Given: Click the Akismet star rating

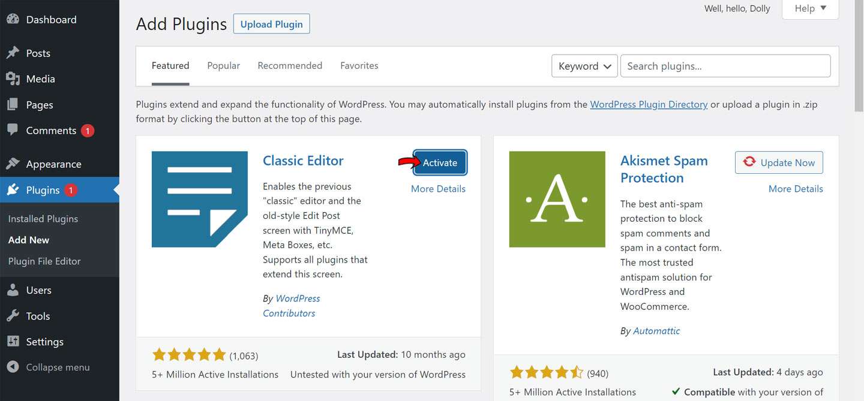Looking at the screenshot, I should pyautogui.click(x=547, y=373).
